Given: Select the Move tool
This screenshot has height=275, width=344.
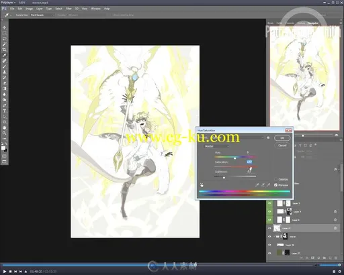Looking at the screenshot, I should coord(4,27).
